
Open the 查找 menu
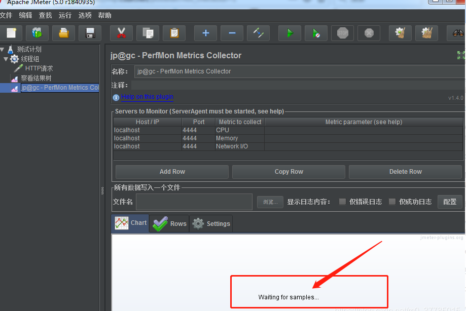point(45,15)
